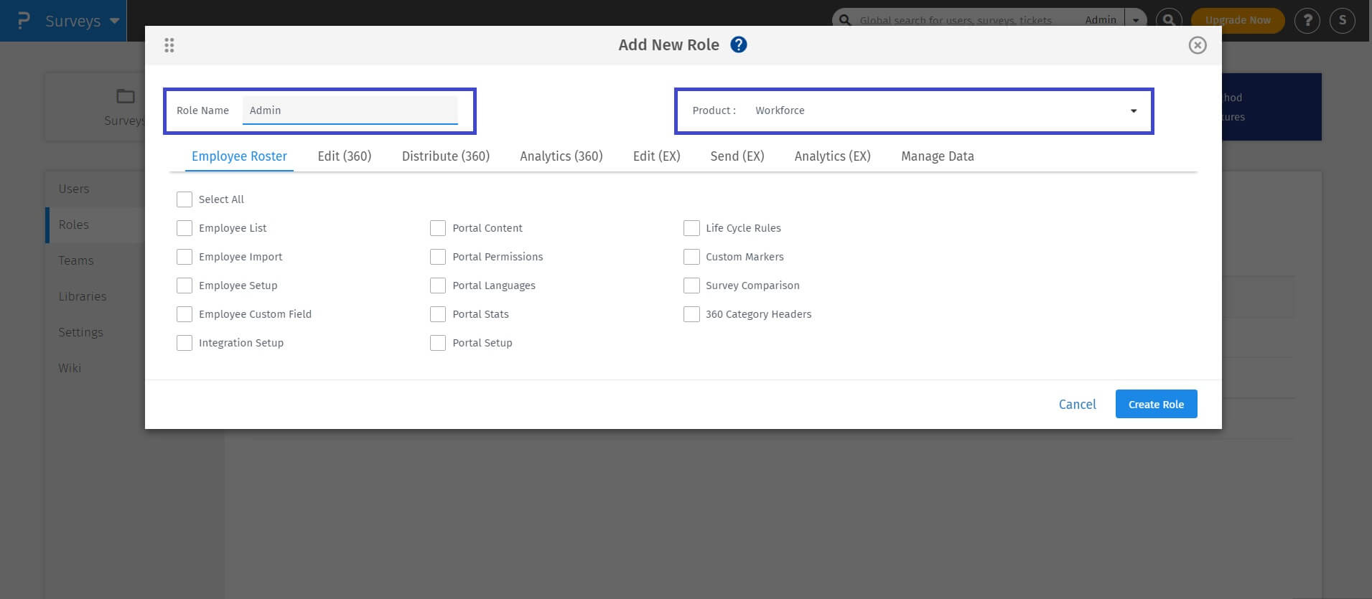Enable 360 Category Headers permission
Viewport: 1372px width, 599px height.
click(x=691, y=314)
